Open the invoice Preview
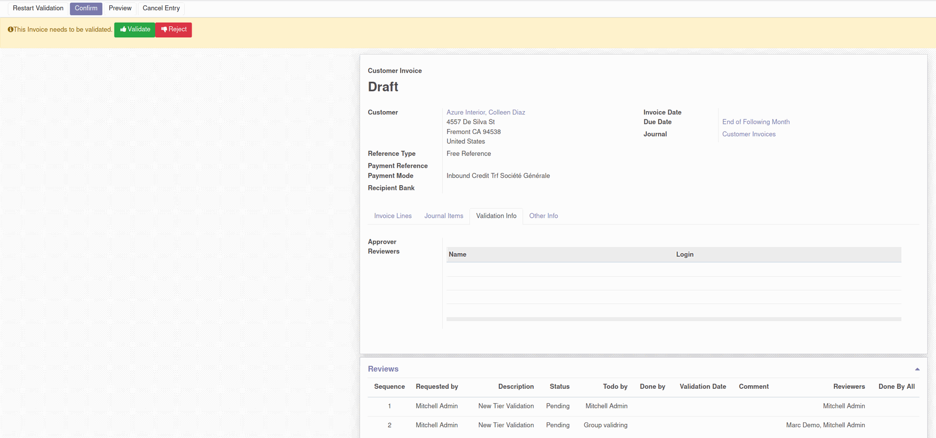 coord(120,8)
